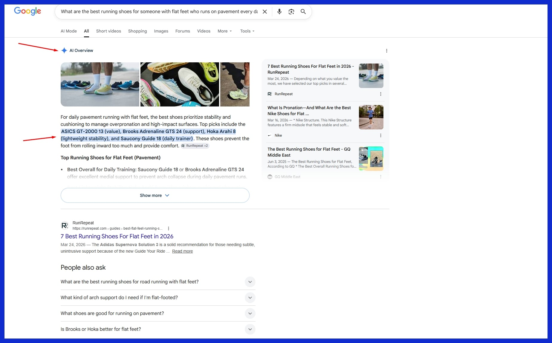The width and height of the screenshot is (552, 343).
Task: Expand the More search filters dropdown
Action: pos(225,31)
